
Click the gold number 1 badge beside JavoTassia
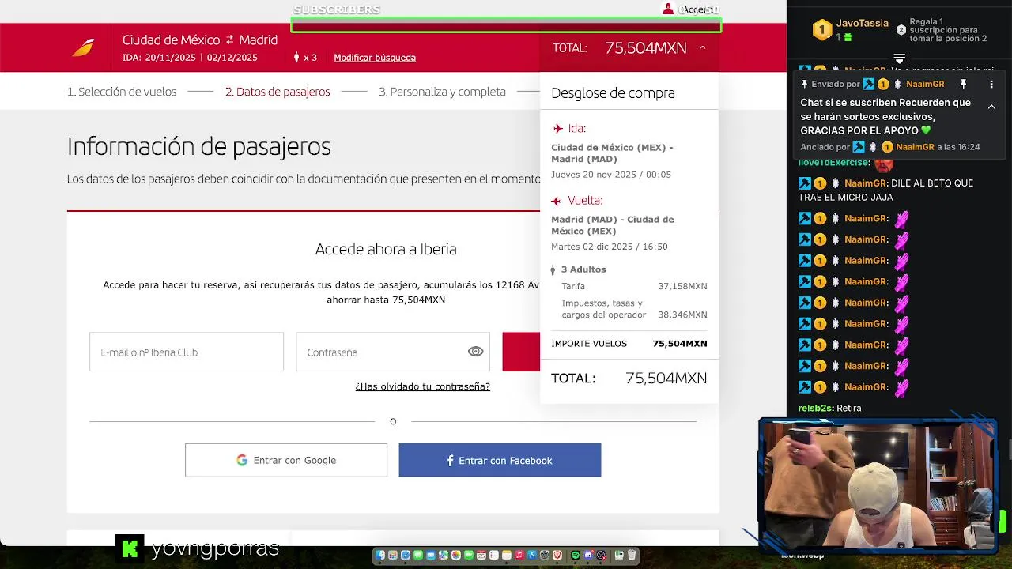(x=822, y=30)
